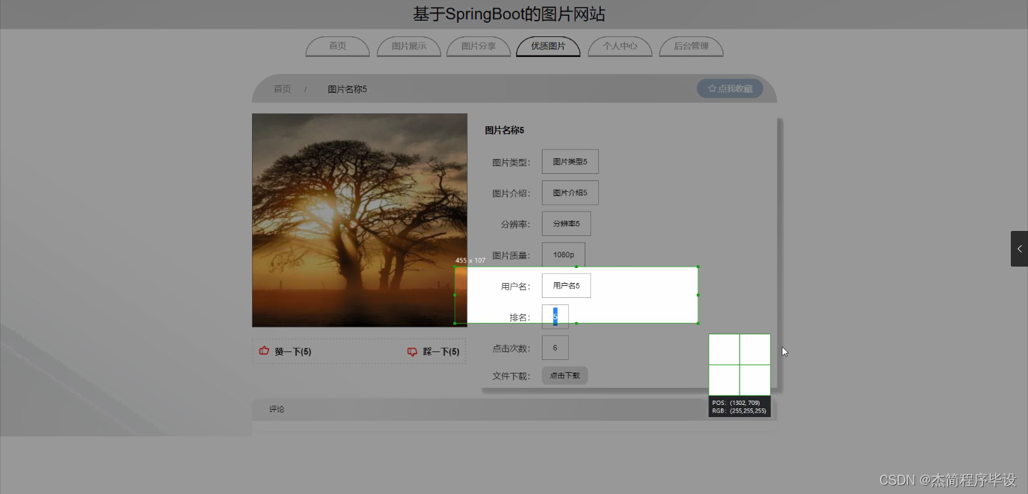1028x494 pixels.
Task: Select the 优质图片 tab
Action: pos(548,46)
